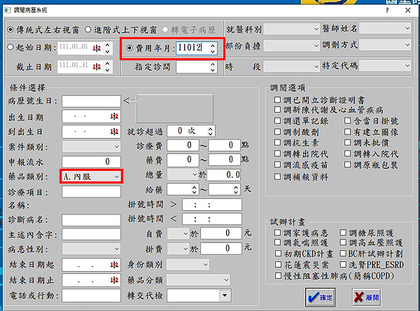
Task: Select 進階式上下視窗 radio button
Action: 87,29
